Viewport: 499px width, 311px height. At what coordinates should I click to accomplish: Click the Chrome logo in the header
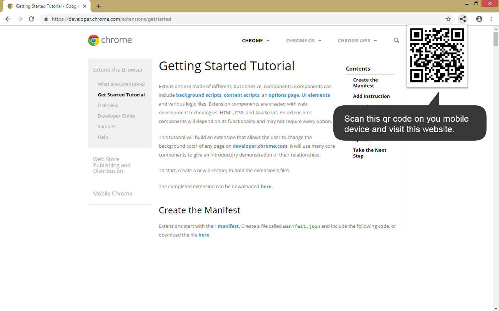[110, 40]
